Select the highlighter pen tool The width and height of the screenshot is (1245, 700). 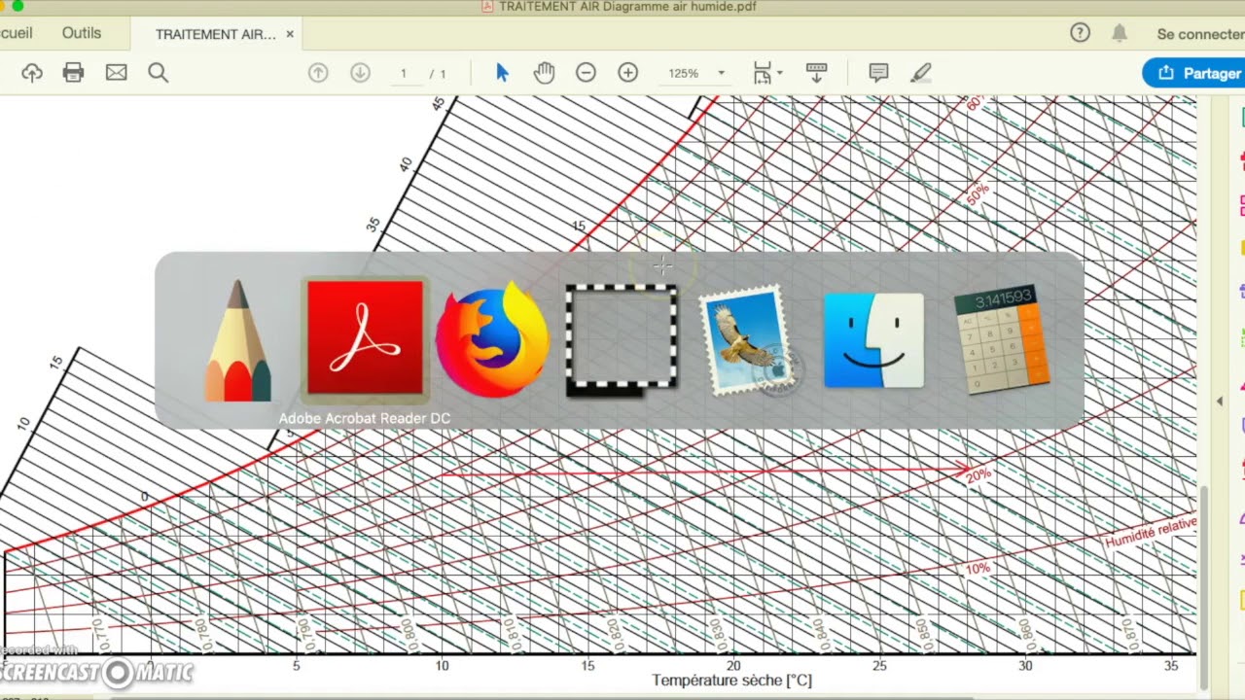[920, 73]
